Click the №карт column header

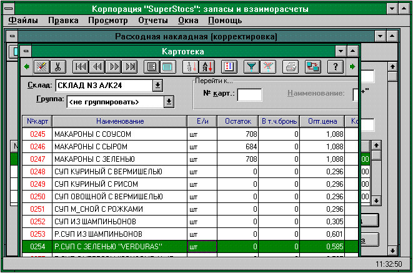(x=37, y=121)
